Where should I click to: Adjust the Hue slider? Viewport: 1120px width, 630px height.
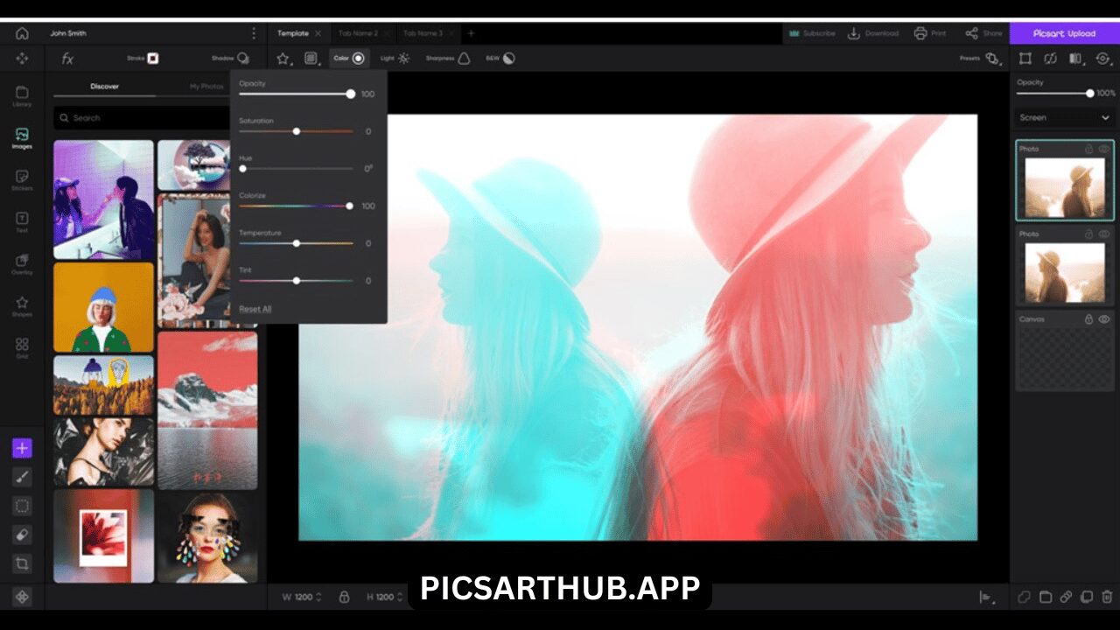tap(296, 168)
